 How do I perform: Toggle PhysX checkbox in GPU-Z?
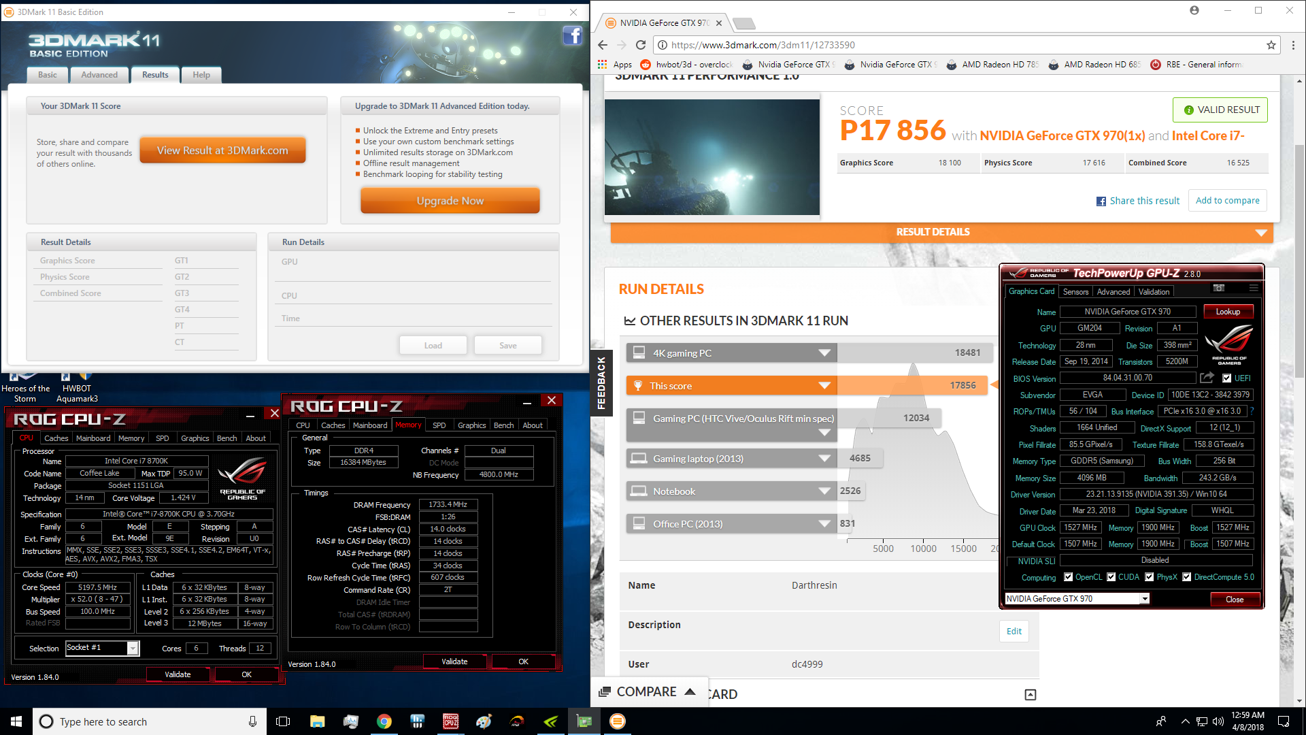(x=1149, y=577)
